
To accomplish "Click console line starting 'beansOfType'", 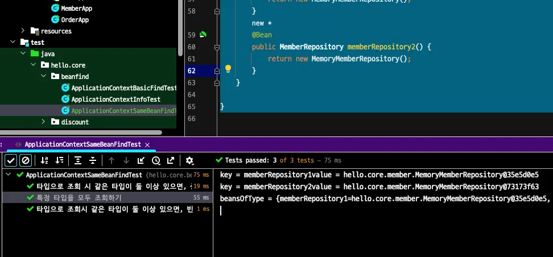I will (385, 198).
